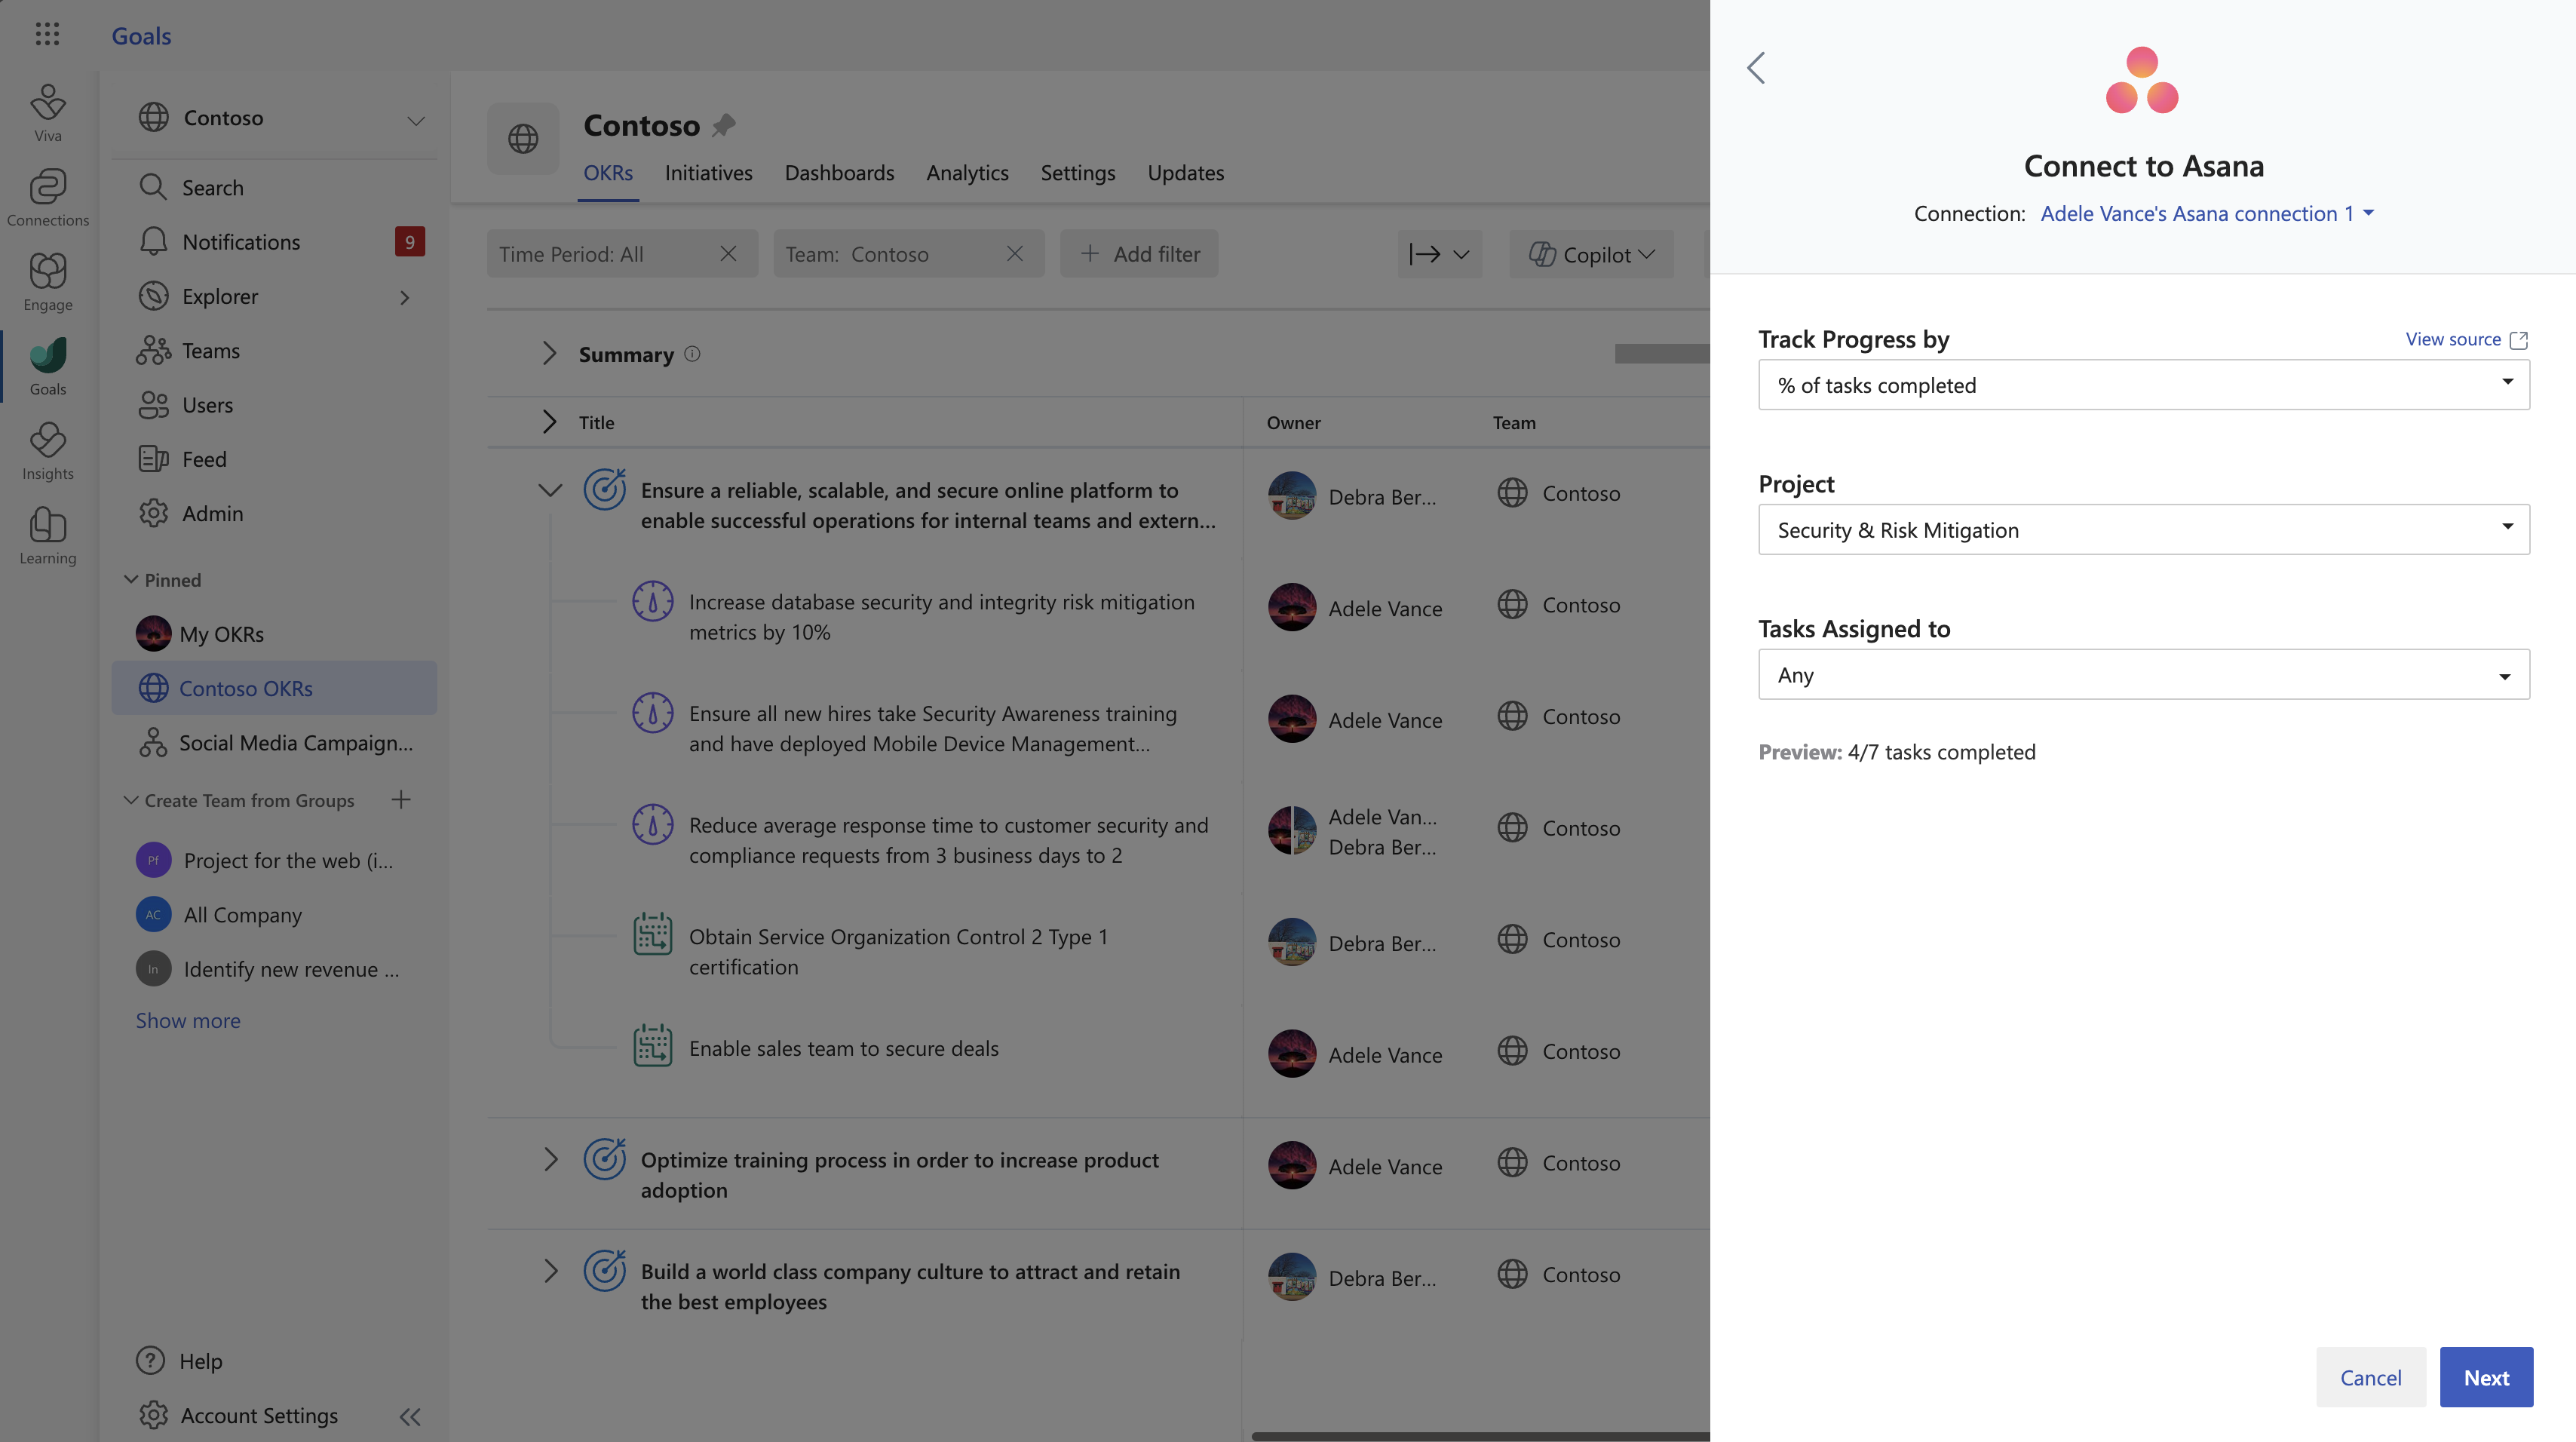Click the Next button
The image size is (2576, 1442).
coord(2485,1377)
